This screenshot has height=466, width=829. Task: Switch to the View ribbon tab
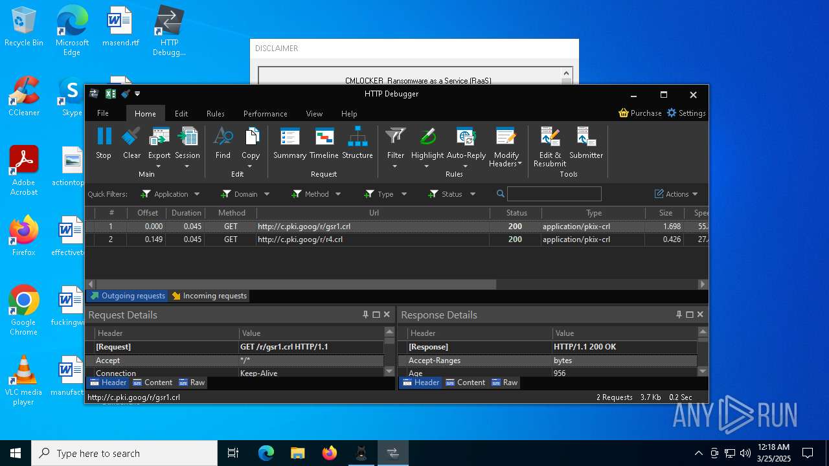click(x=314, y=113)
